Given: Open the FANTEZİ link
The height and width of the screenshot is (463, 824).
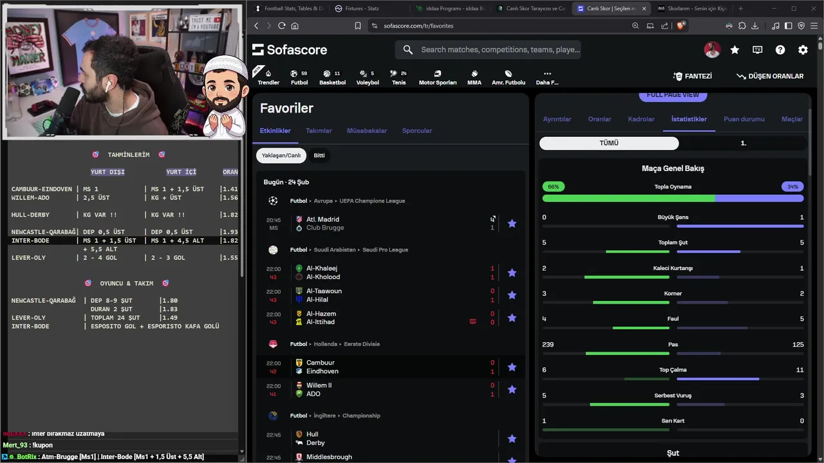Looking at the screenshot, I should (692, 76).
